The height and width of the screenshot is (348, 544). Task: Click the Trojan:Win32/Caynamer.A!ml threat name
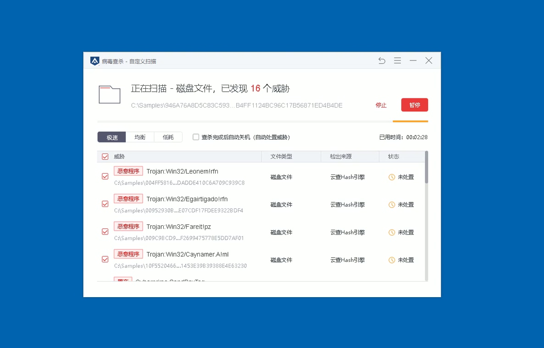tap(188, 254)
